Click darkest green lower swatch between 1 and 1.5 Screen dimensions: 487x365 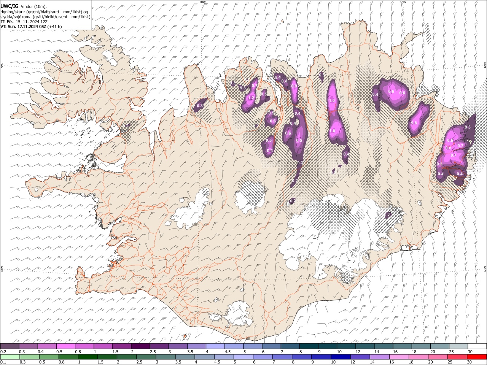[87, 357]
